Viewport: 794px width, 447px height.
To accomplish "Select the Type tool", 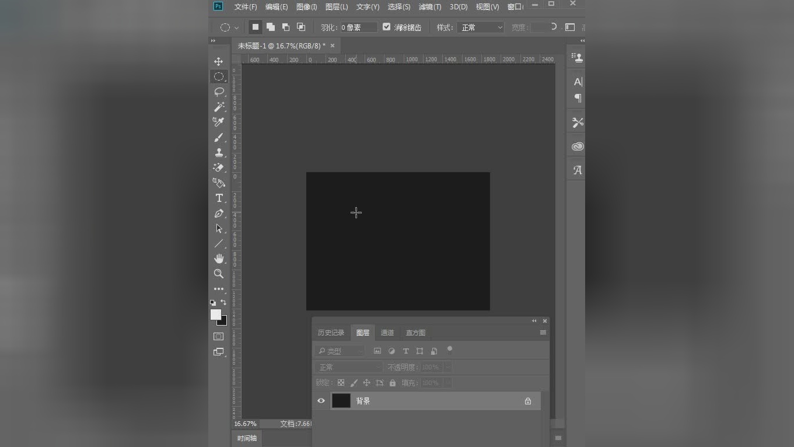I will pos(219,198).
